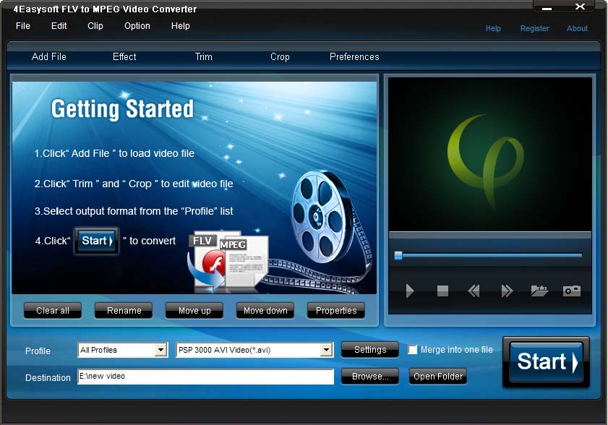Click the 'Select output format' instruction step
The width and height of the screenshot is (608, 425).
pyautogui.click(x=134, y=211)
